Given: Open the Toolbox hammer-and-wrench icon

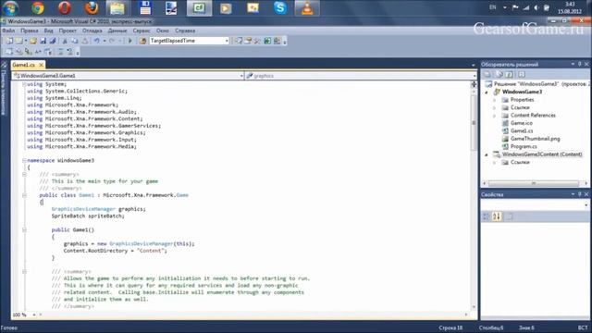Looking at the screenshot, I should click(257, 41).
